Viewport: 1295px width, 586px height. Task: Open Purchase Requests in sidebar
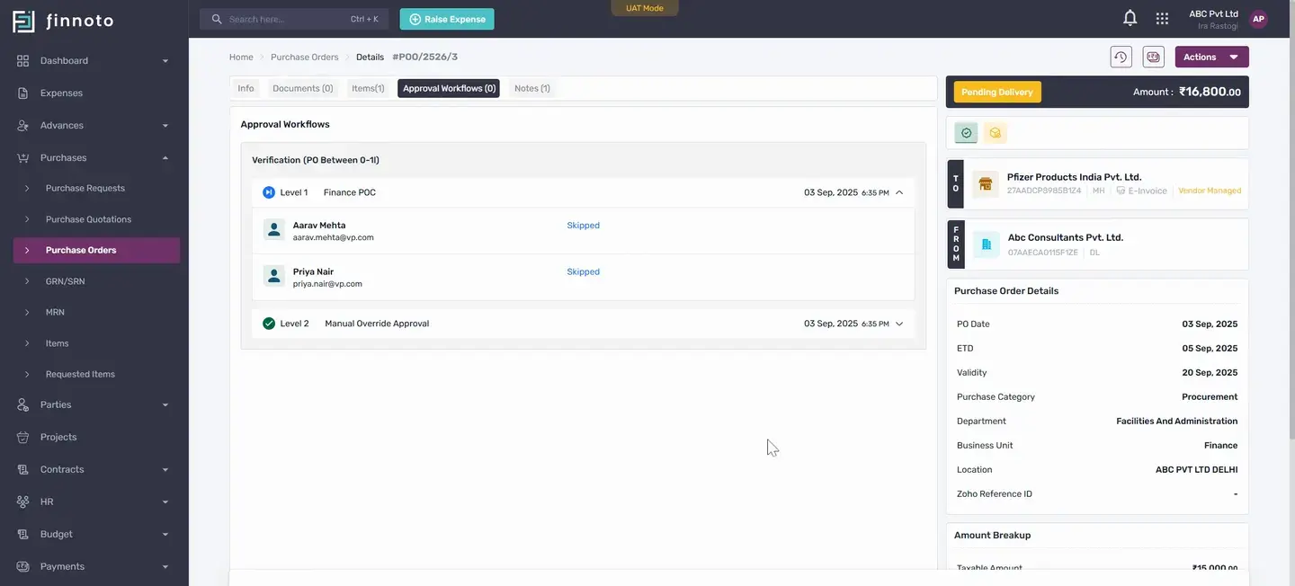coord(85,188)
